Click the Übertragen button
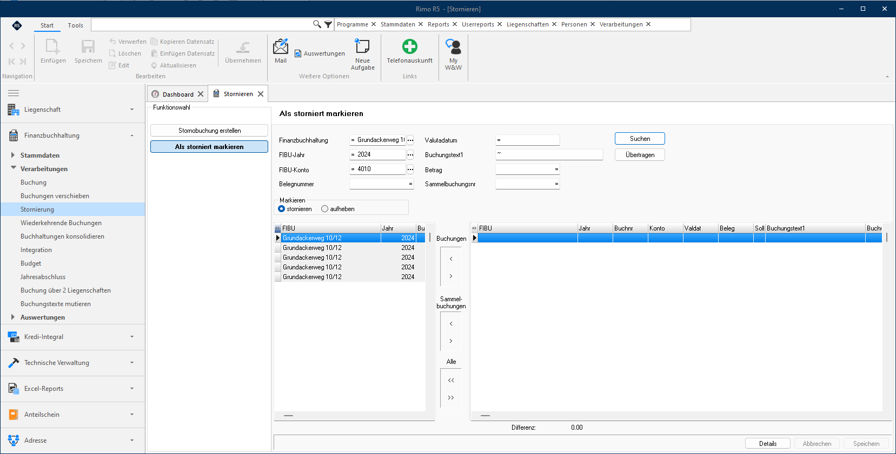This screenshot has width=896, height=454. click(640, 155)
